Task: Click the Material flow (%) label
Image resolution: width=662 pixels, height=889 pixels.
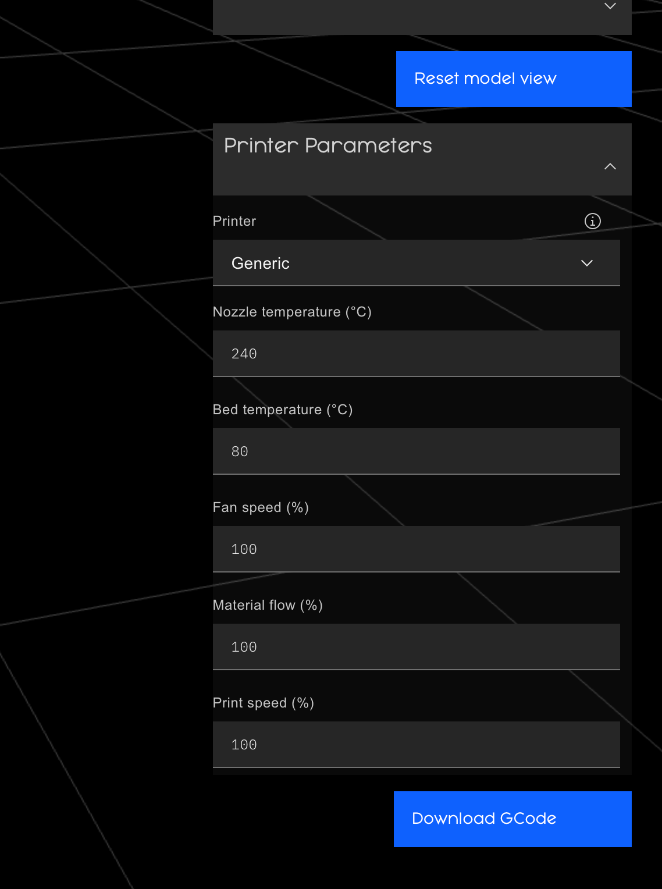Action: (x=268, y=605)
